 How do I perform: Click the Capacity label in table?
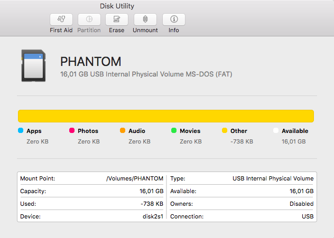[33, 191]
